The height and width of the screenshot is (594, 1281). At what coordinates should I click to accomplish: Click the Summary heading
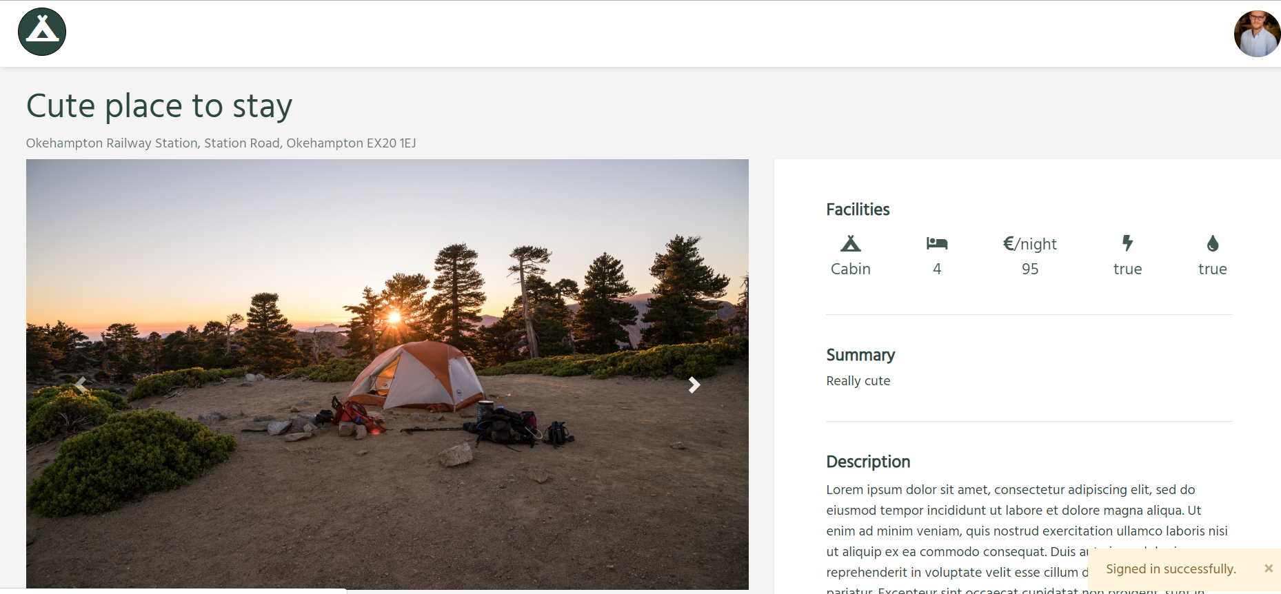click(860, 355)
